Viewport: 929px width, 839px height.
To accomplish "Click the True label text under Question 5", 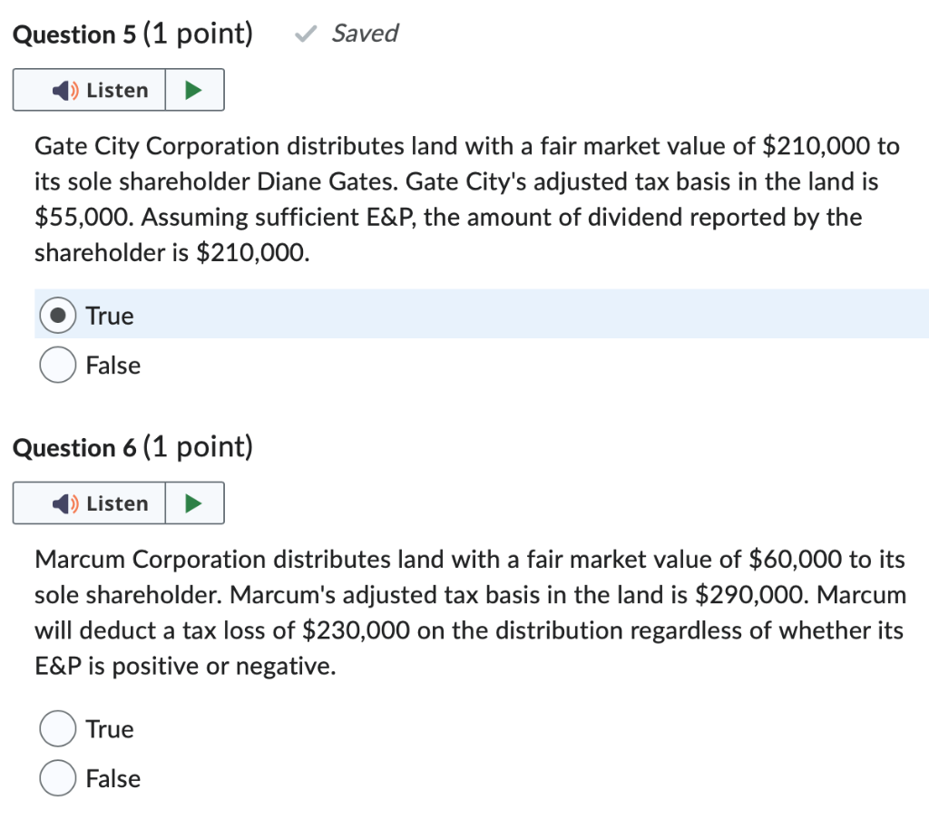I will [110, 316].
